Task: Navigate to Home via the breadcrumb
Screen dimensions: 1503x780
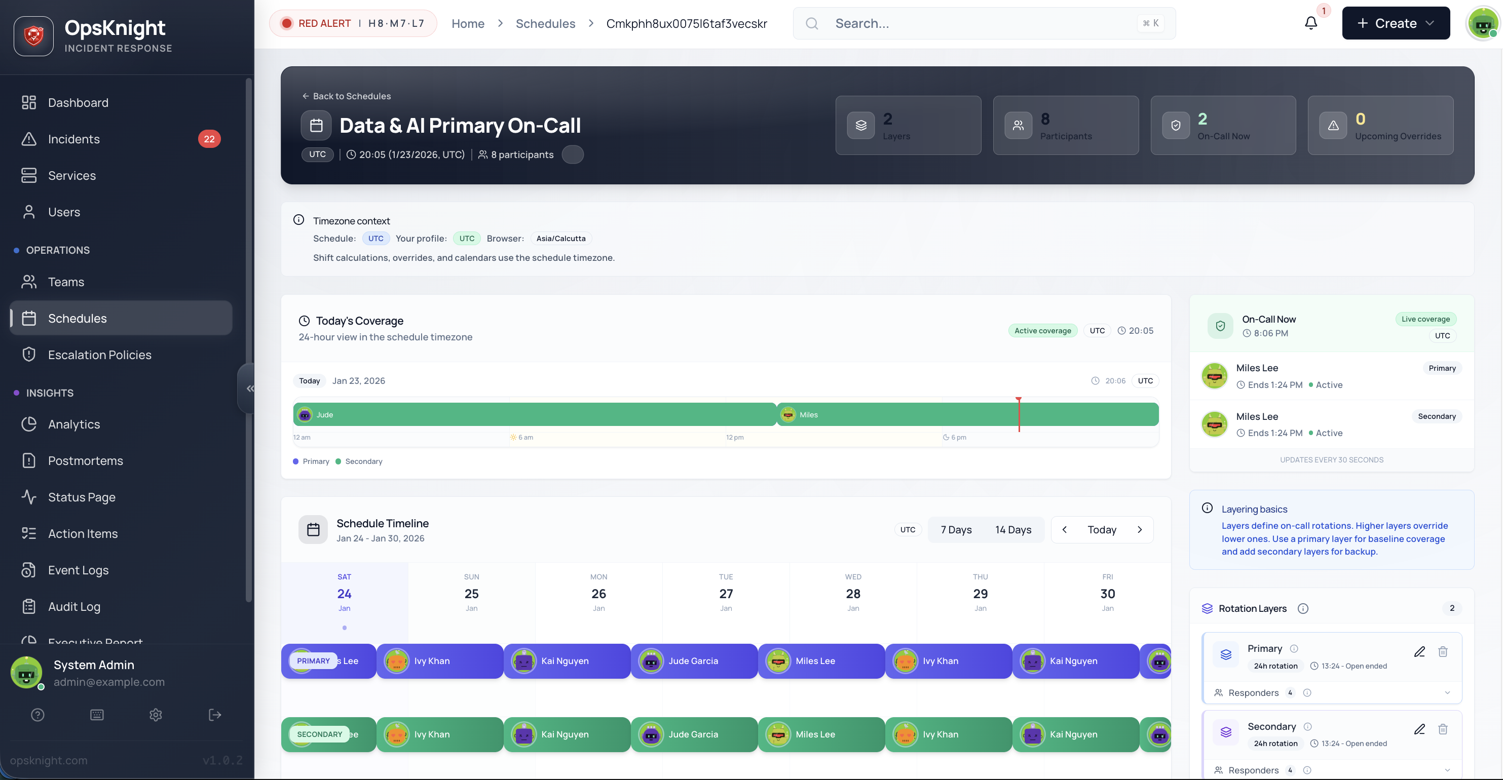Action: coord(468,23)
